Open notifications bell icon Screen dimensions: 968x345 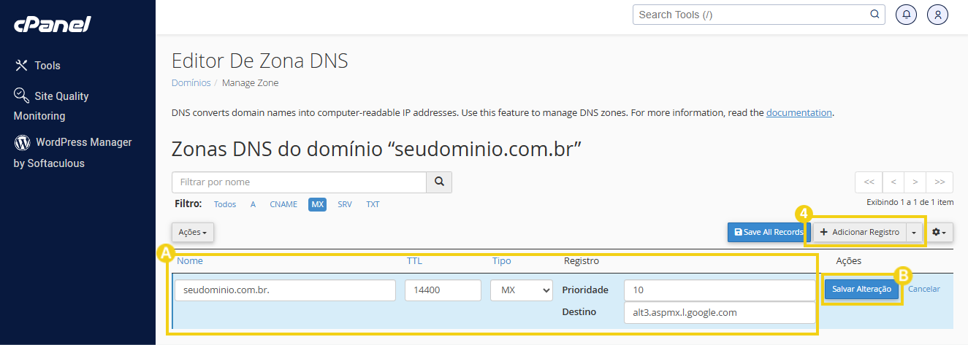click(x=906, y=15)
